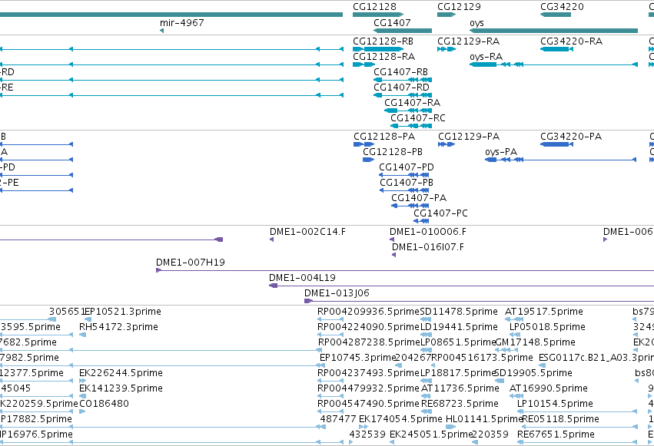Viewport: 654px width, 446px height.
Task: Click the CG34220-PA protein label
Action: click(x=570, y=137)
